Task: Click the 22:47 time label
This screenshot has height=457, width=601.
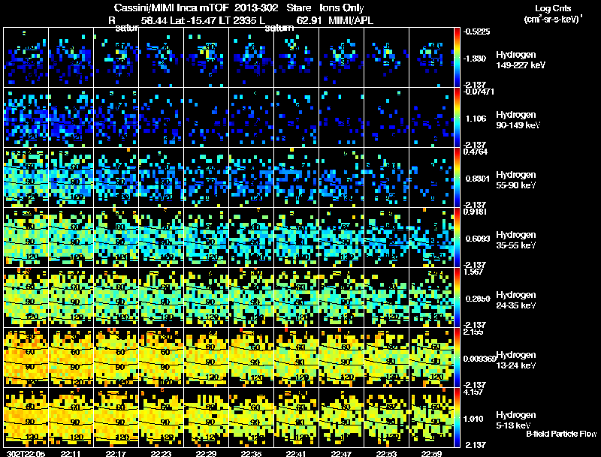Action: pyautogui.click(x=341, y=453)
